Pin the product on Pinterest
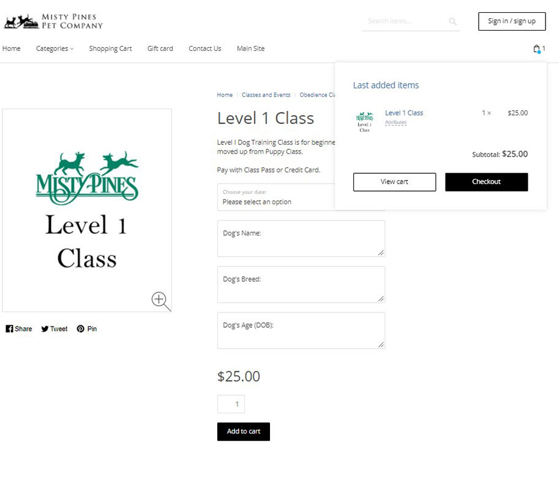Image resolution: width=559 pixels, height=477 pixels. 87,328
